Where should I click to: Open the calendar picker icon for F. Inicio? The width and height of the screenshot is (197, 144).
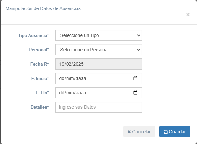pyautogui.click(x=135, y=78)
